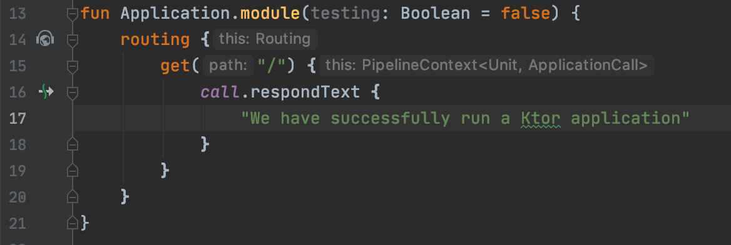Click the fold end marker on line 20
This screenshot has height=245, width=731.
72,196
